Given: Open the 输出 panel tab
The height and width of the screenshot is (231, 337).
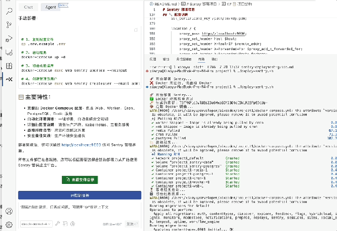Looking at the screenshot, I should click(x=165, y=59).
